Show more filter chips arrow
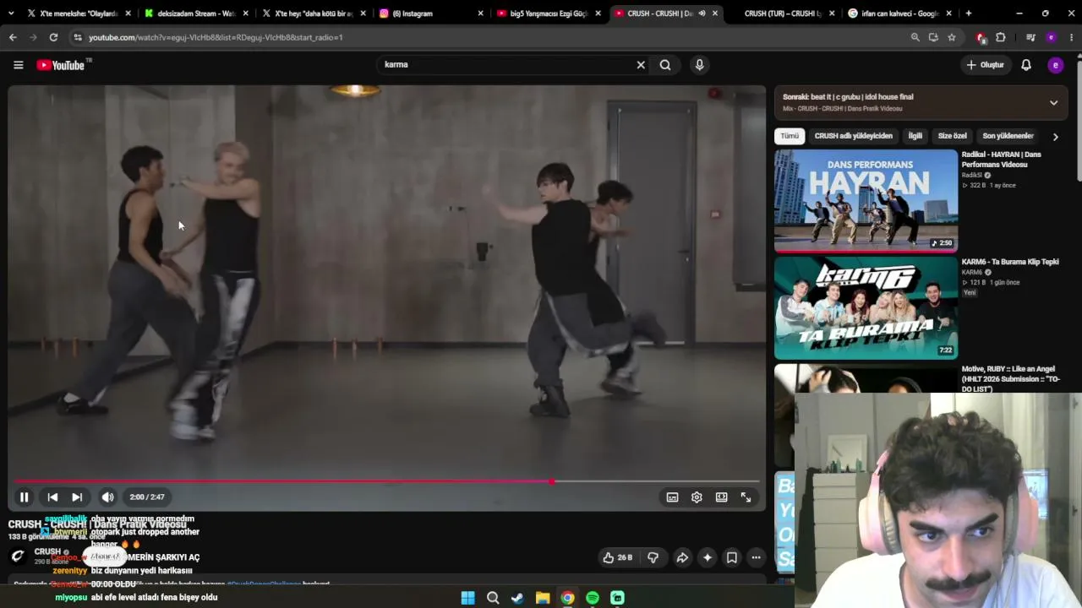 coord(1055,136)
